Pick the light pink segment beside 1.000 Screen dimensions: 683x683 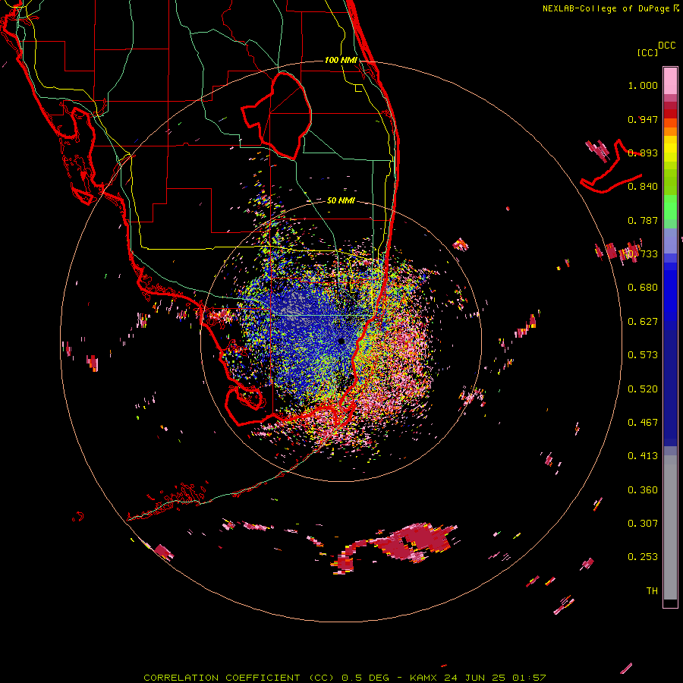(x=670, y=81)
